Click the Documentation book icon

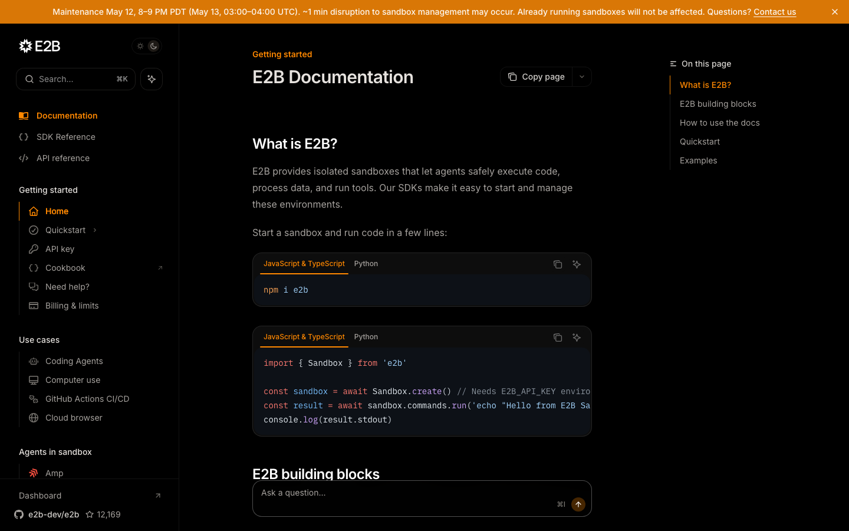click(24, 116)
